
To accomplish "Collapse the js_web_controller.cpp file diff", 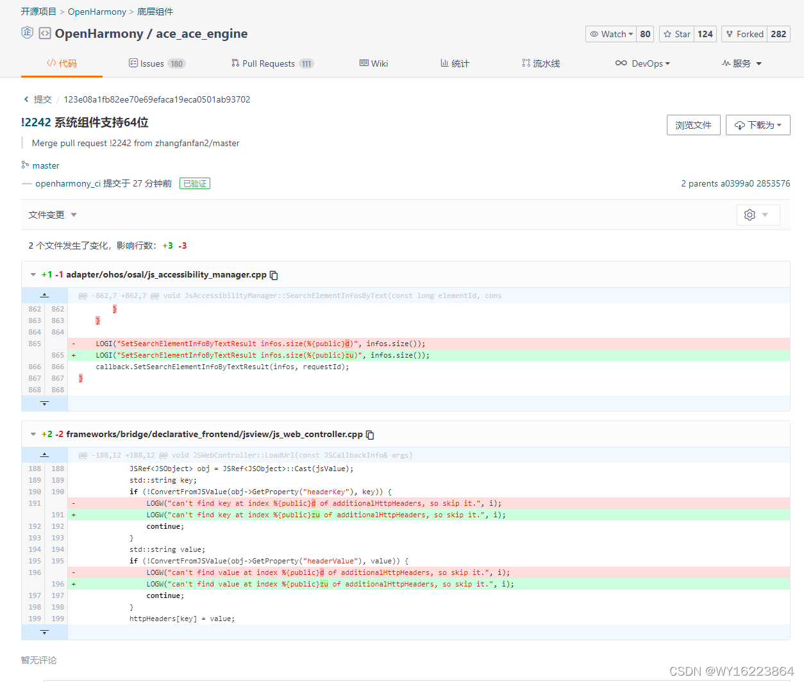I will click(x=33, y=434).
